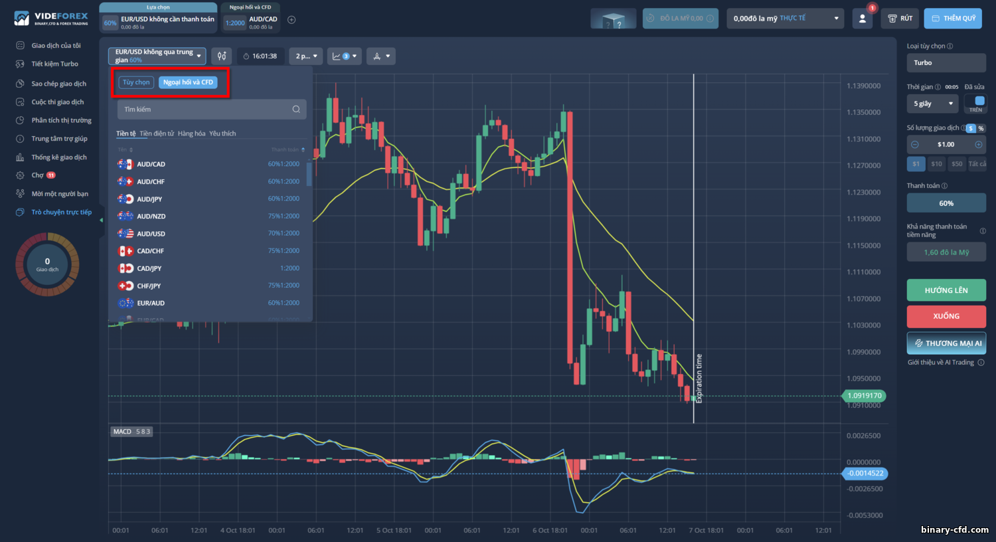Open the candlestick chart type icon
996x542 pixels.
point(222,56)
